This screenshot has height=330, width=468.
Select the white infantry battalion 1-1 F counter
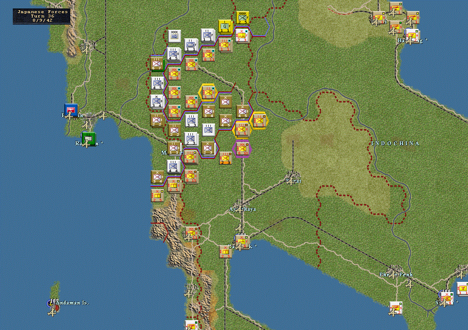[x=208, y=35]
